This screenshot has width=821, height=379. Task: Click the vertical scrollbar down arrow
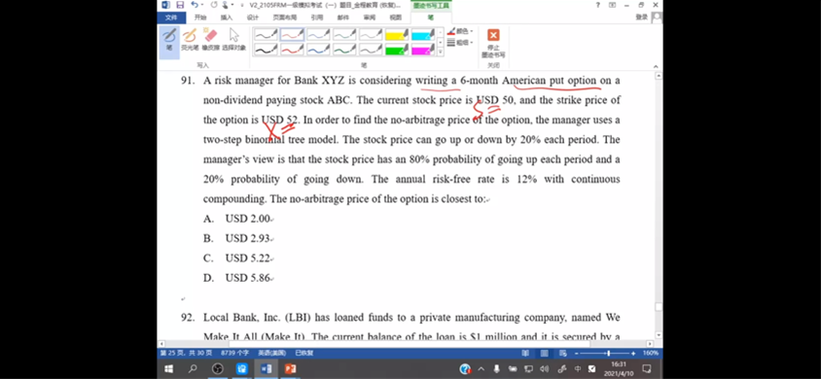coord(659,334)
